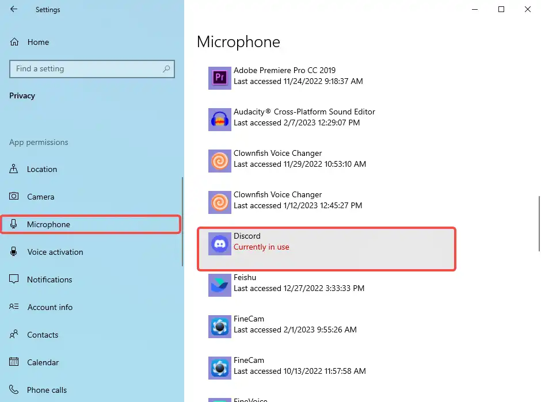Click Clownfish icon accessed 1/12/2023

[x=220, y=202]
